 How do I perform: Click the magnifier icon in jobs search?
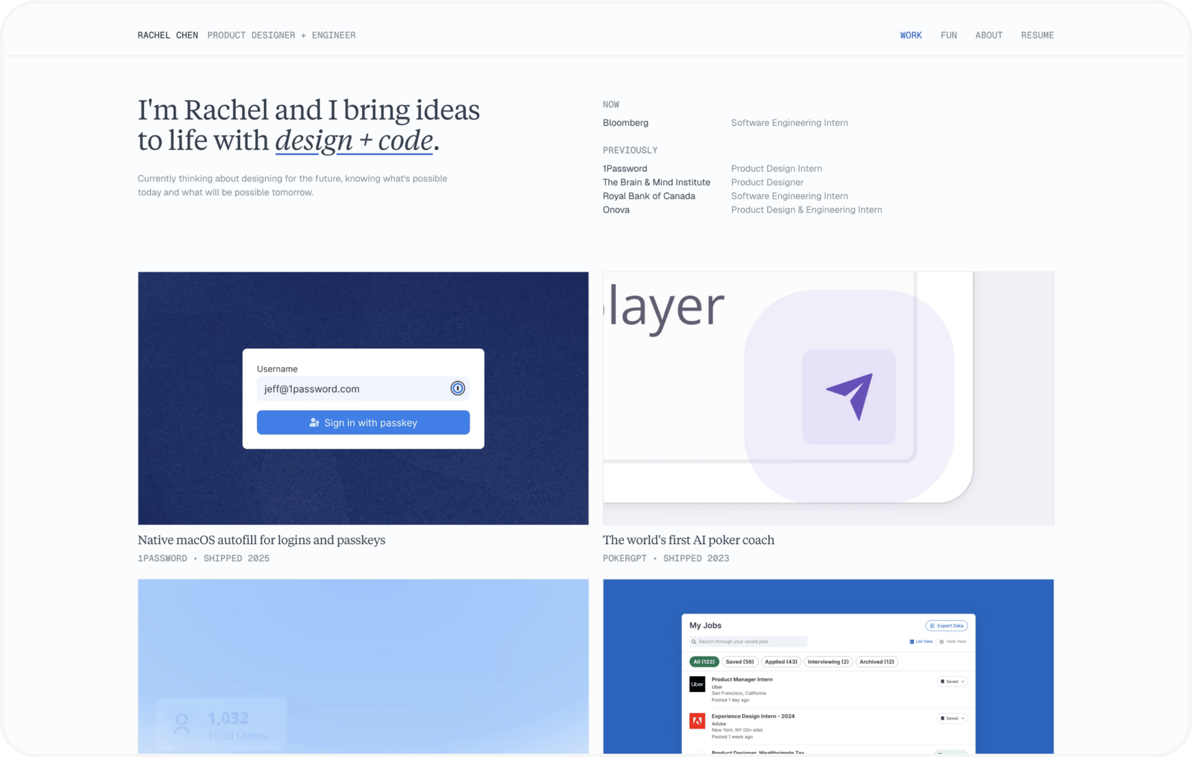pyautogui.click(x=693, y=642)
